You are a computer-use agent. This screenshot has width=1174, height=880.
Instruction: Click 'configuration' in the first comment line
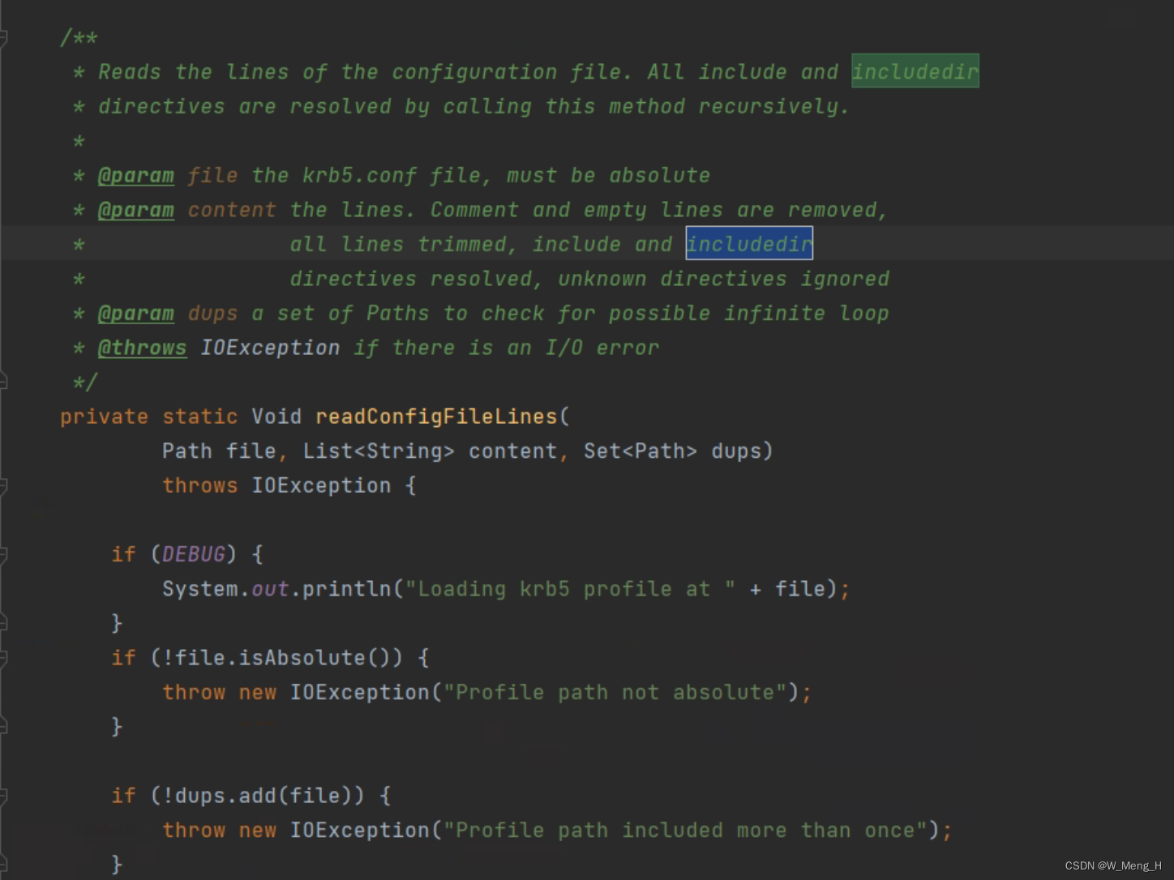[474, 72]
